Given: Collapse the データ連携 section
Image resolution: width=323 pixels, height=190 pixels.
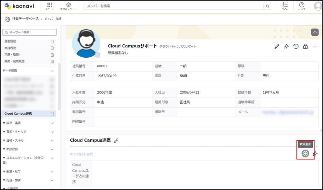Looking at the screenshot, I should [x=52, y=71].
